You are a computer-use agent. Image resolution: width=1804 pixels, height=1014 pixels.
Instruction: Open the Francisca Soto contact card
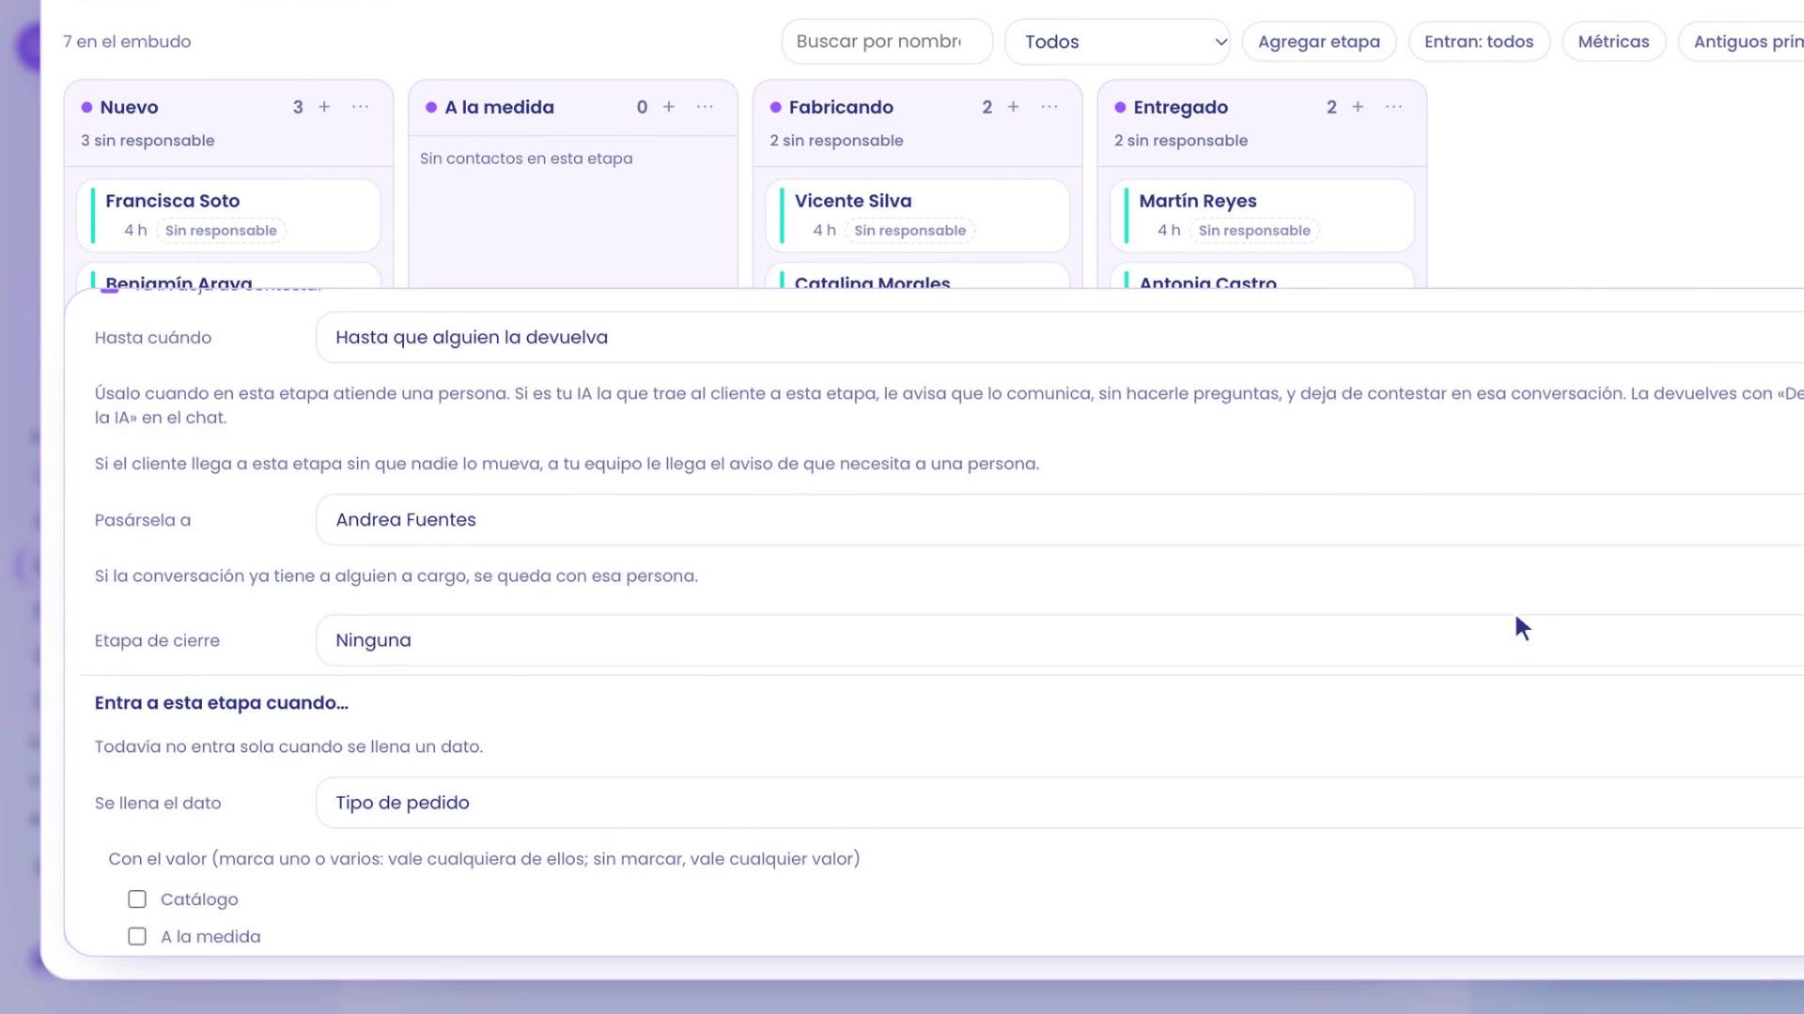228,216
